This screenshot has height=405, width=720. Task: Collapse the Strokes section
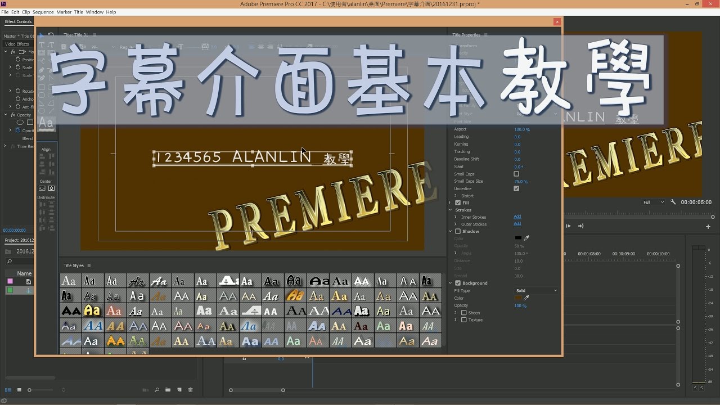[x=451, y=210]
